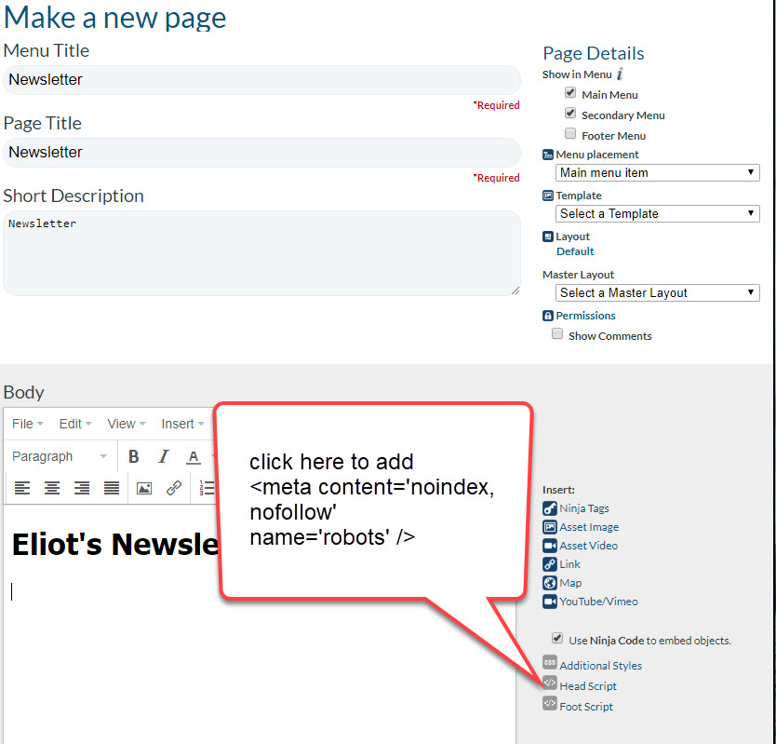Open the Paragraph format dropdown
This screenshot has width=776, height=744.
pyautogui.click(x=60, y=456)
